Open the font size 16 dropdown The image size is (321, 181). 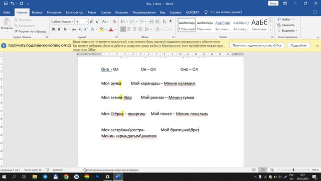pos(87,22)
